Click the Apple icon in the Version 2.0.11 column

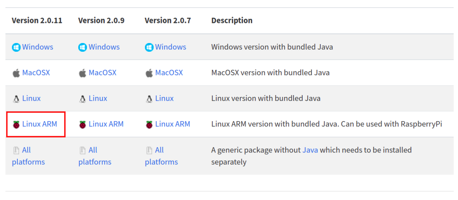pos(16,73)
